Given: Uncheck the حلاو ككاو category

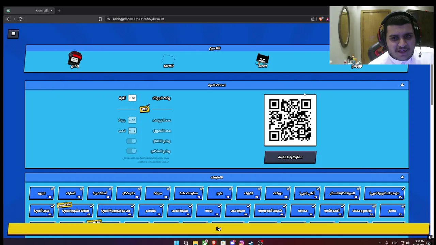Looking at the screenshot, I should [129, 193].
